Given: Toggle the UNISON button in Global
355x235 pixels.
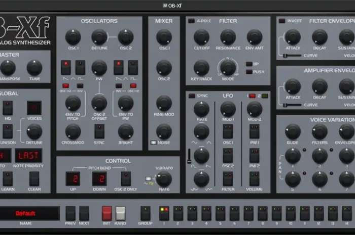Looking at the screenshot, I should [x=8, y=131].
